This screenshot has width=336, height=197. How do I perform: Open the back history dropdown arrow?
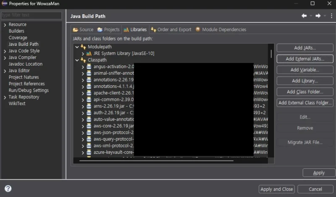(311, 16)
